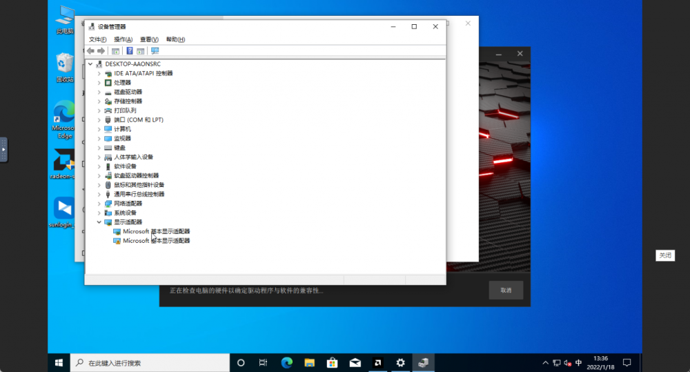690x372 pixels.
Task: Select the 鼠标和其他指针设备 mouse icon
Action: pyautogui.click(x=108, y=185)
